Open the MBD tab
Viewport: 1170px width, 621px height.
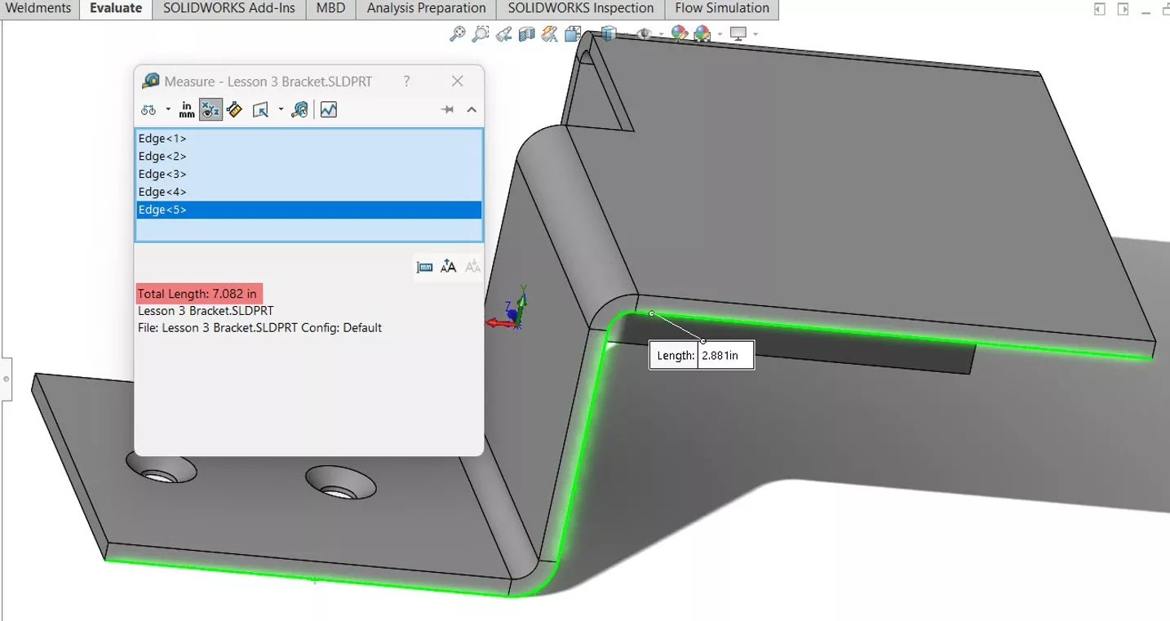pyautogui.click(x=331, y=9)
